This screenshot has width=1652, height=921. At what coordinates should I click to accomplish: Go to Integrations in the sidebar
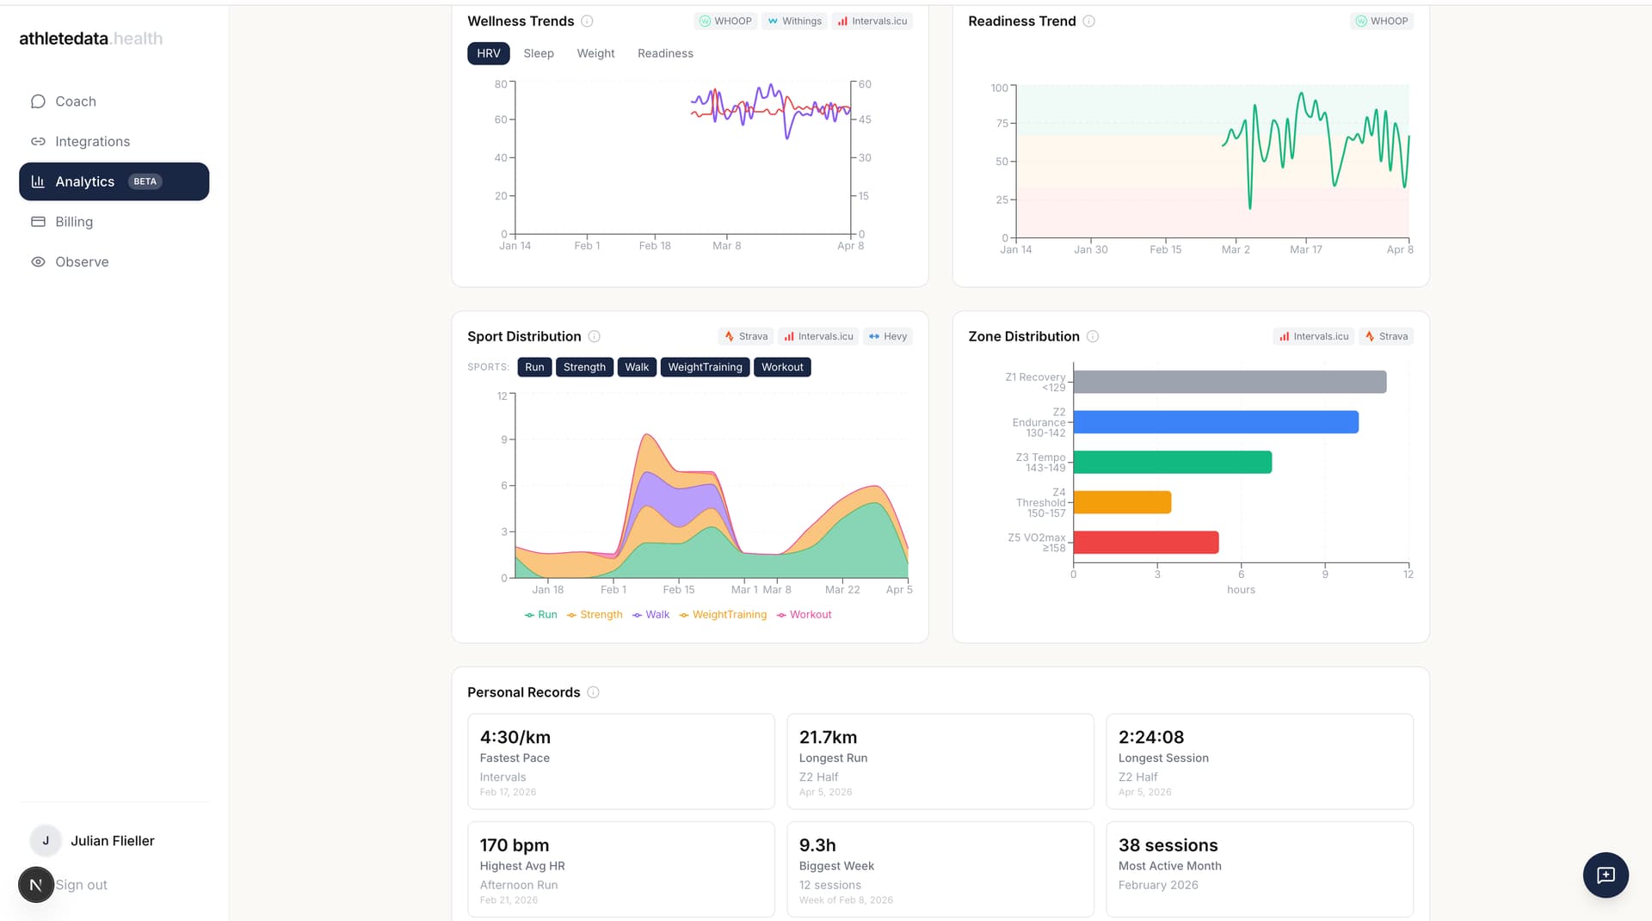[x=92, y=142]
